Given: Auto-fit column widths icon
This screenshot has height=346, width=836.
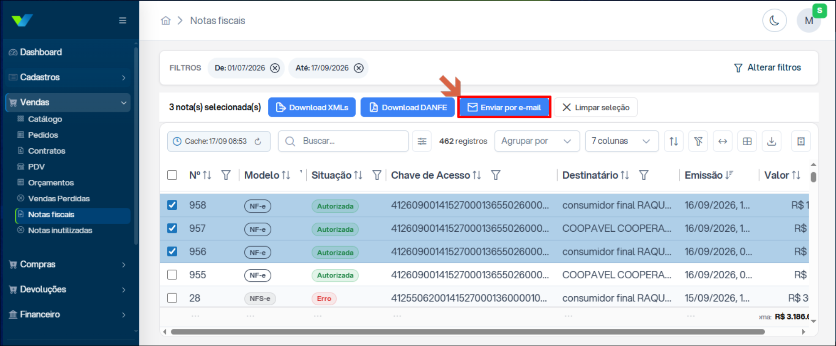Looking at the screenshot, I should point(723,142).
